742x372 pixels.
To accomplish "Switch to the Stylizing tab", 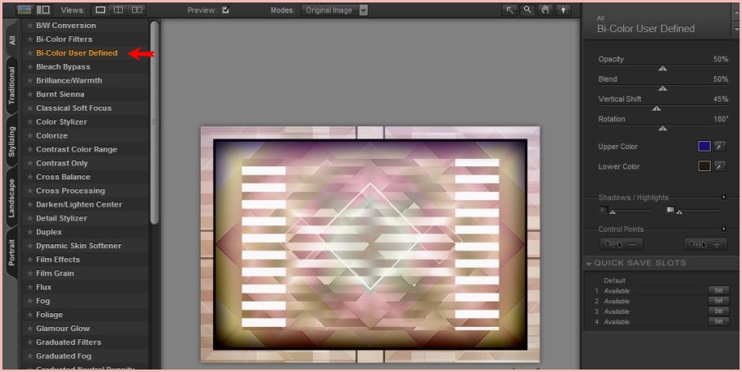I will pyautogui.click(x=11, y=141).
